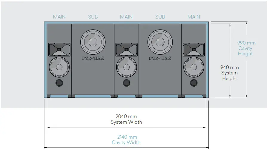This screenshot has height=150, width=269.
Task: Click the right SUB label
Action: coord(160,17)
